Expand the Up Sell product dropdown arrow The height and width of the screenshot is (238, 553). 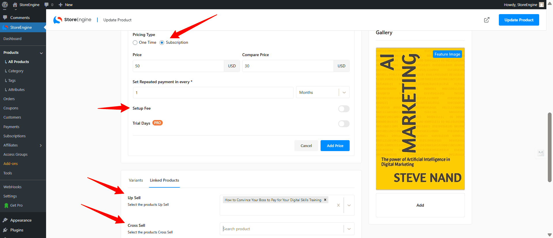349,205
